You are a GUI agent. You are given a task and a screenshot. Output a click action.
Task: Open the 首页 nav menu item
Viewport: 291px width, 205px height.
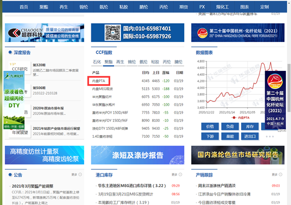tap(24, 7)
